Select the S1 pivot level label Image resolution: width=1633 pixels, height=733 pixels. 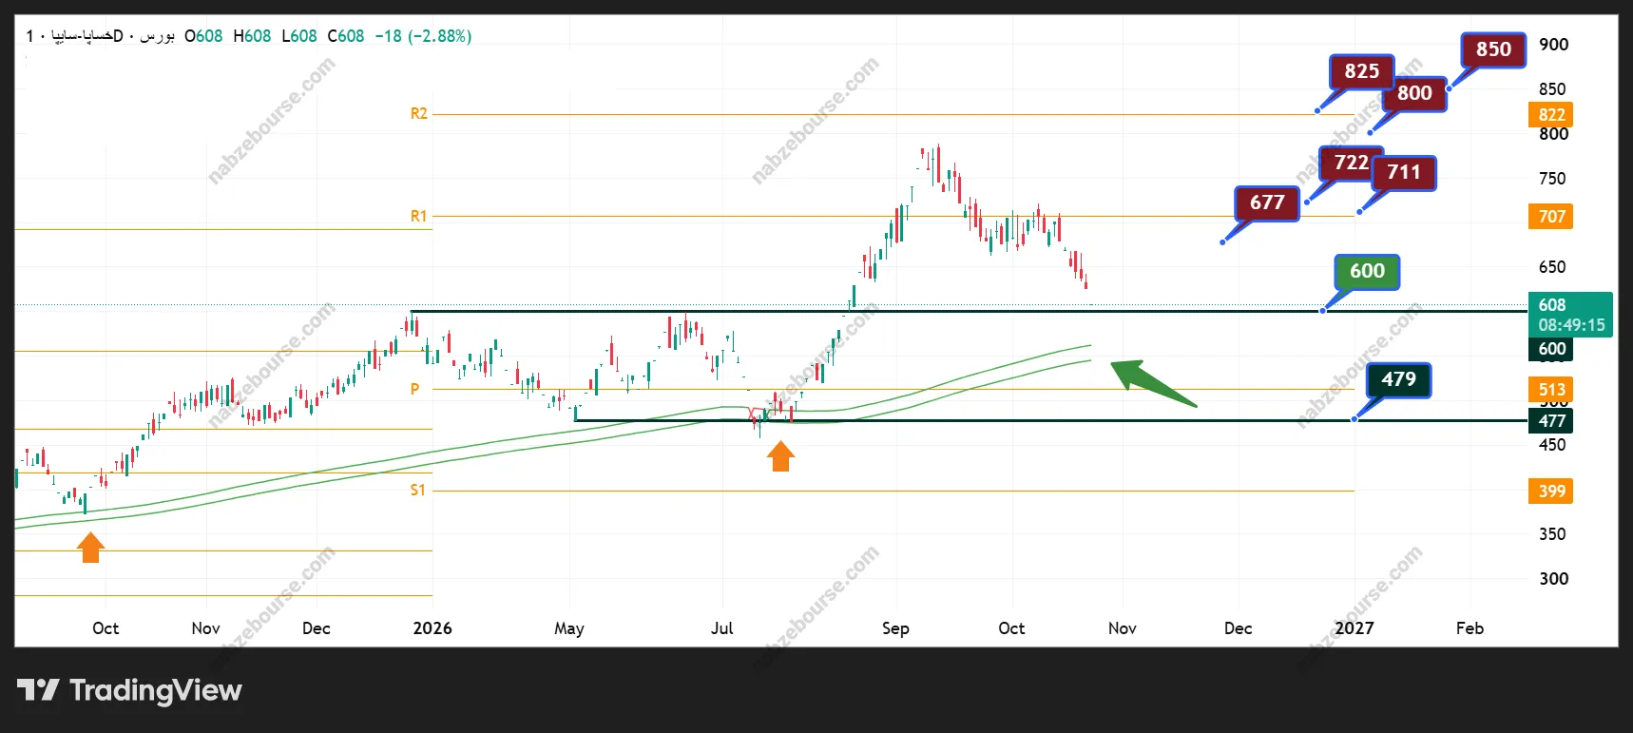click(x=418, y=491)
